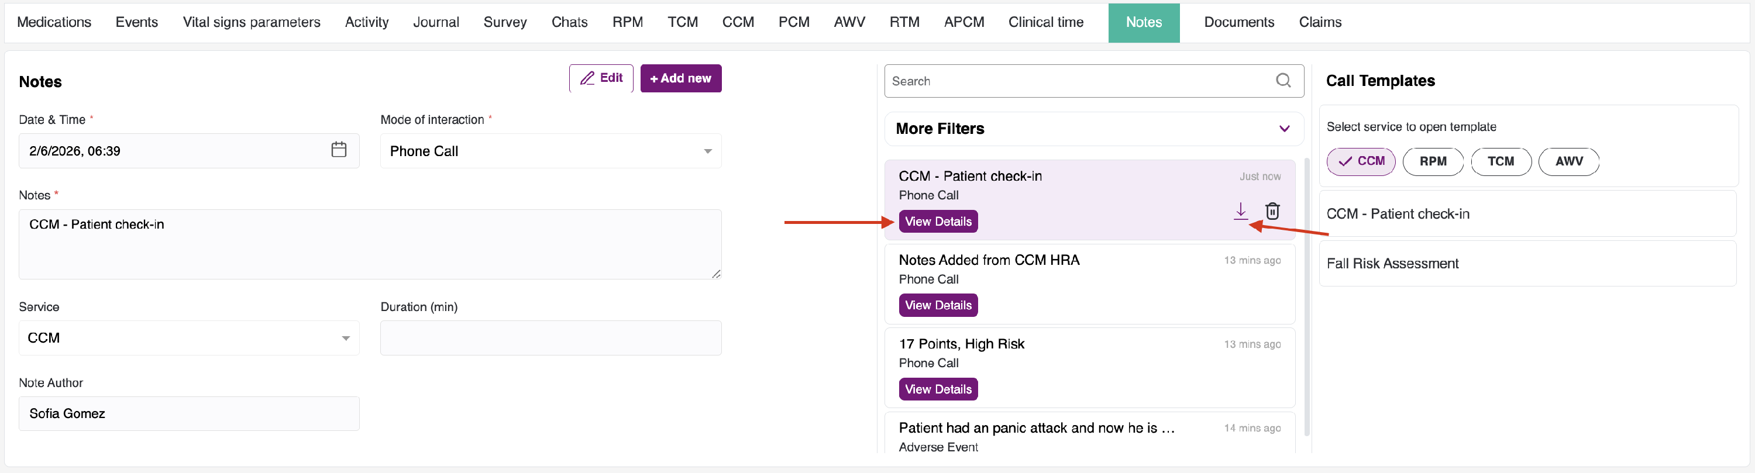Screen dimensions: 1755x473
Task: Download the CCM - Patient check-in note
Action: click(1241, 211)
